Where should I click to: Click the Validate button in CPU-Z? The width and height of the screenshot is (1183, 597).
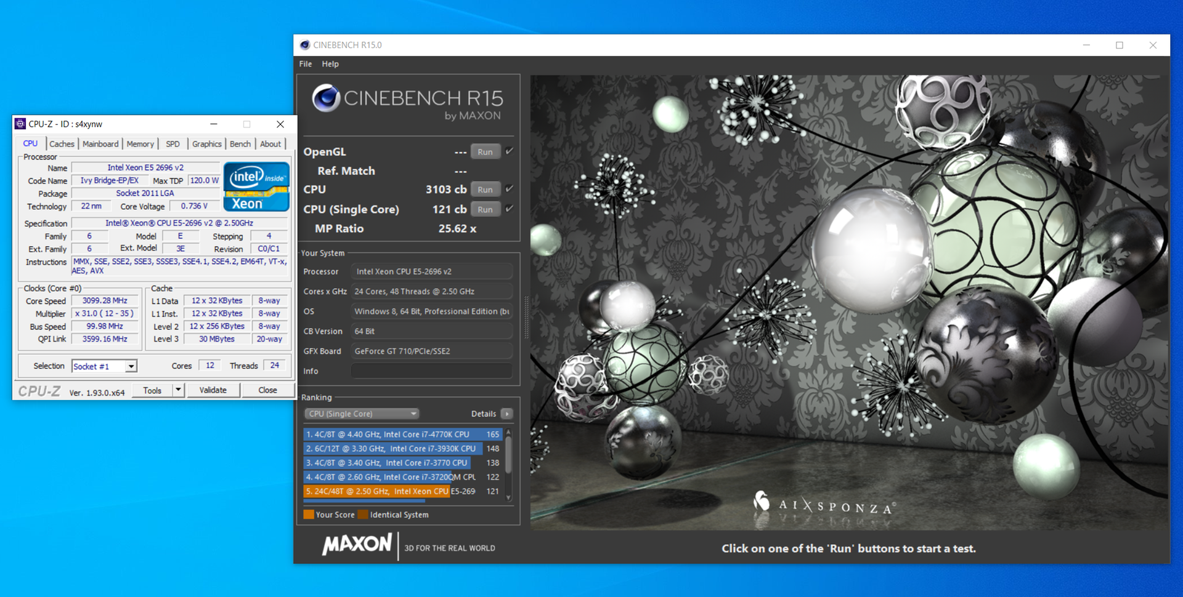(213, 390)
